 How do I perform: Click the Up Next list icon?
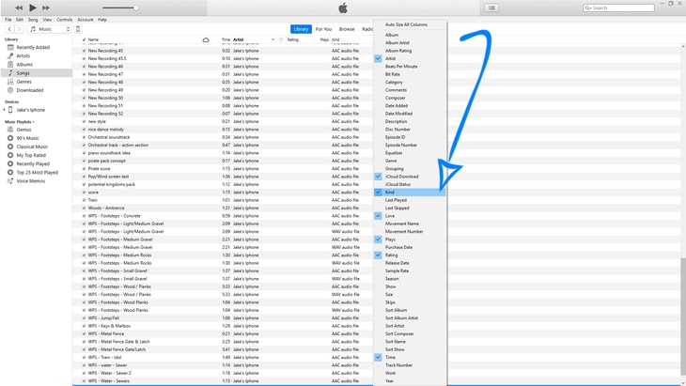point(491,8)
